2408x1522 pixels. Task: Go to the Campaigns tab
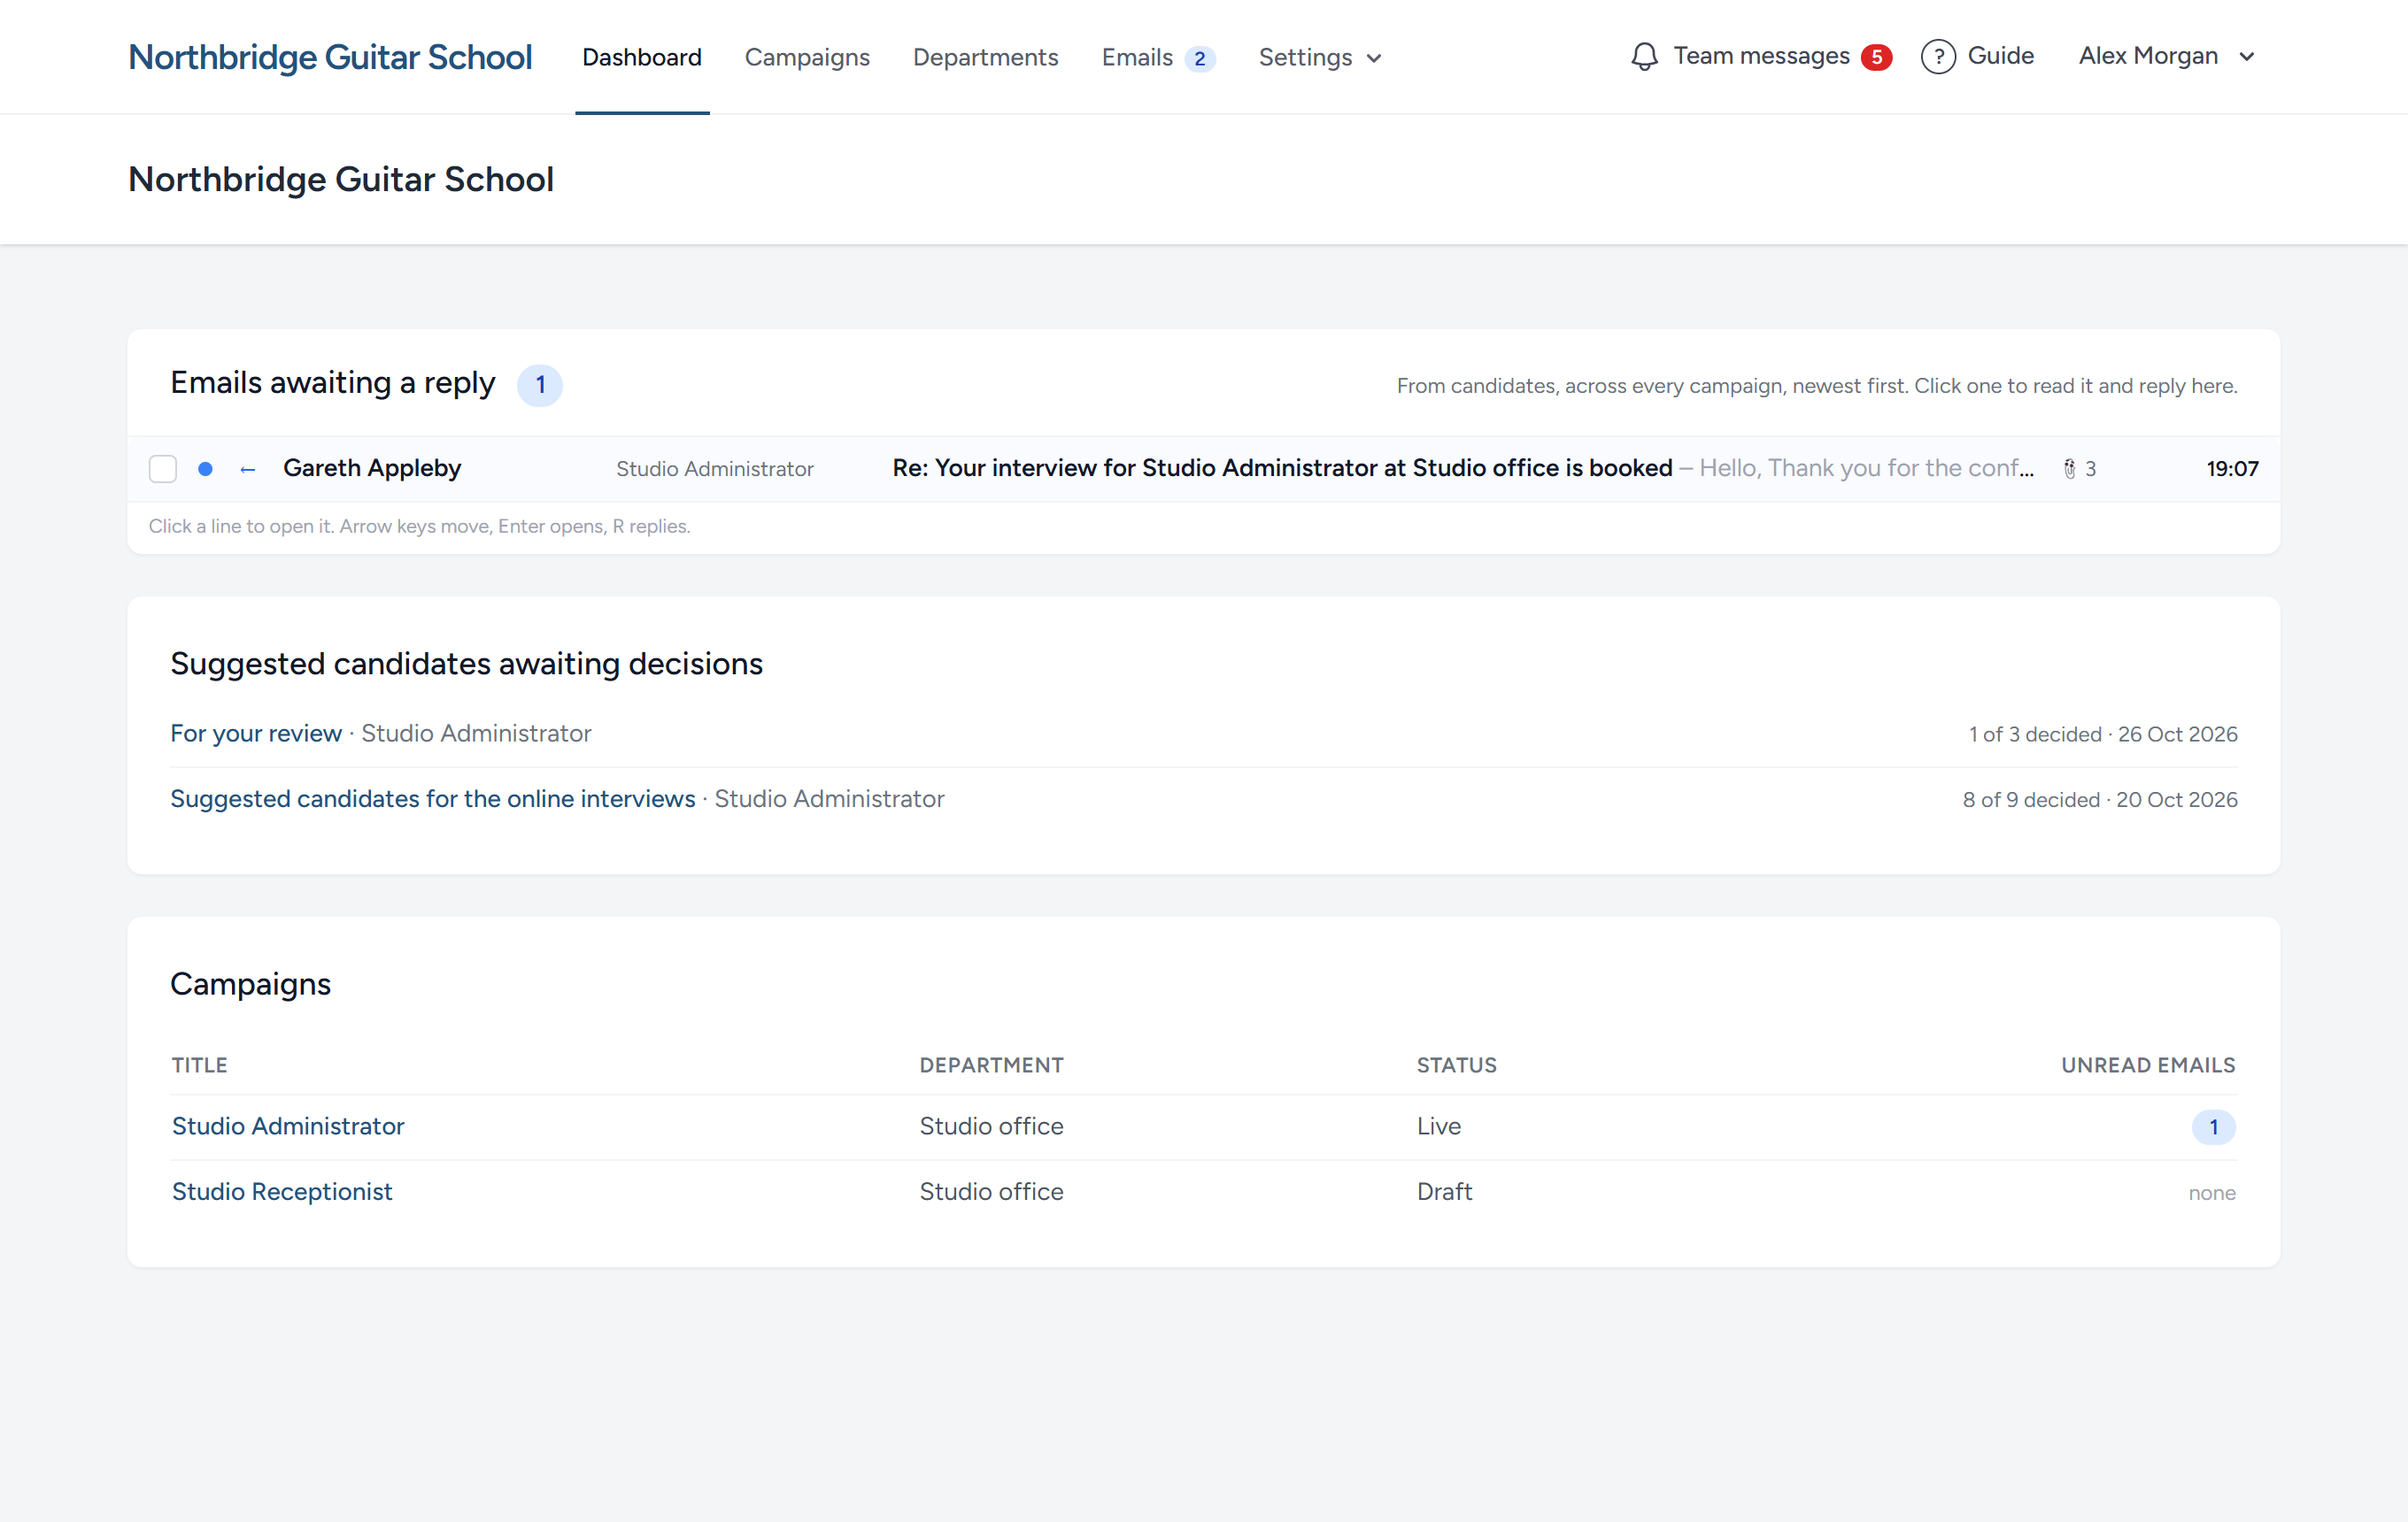pyautogui.click(x=807, y=57)
